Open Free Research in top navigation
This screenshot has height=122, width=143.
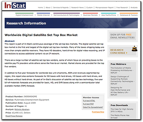[x=122, y=8]
